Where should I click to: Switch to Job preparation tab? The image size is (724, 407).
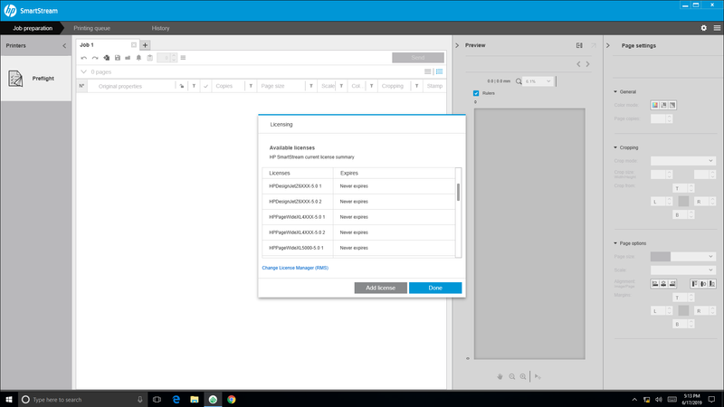[x=33, y=28]
